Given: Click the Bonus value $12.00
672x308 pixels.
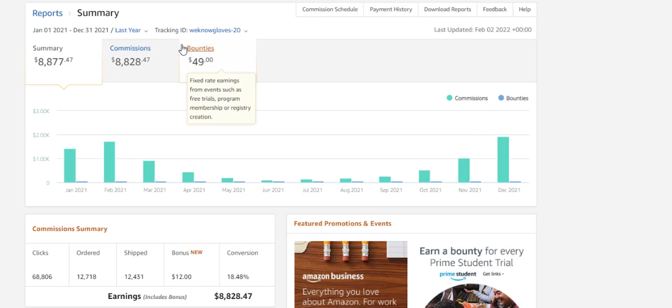Looking at the screenshot, I should [182, 277].
